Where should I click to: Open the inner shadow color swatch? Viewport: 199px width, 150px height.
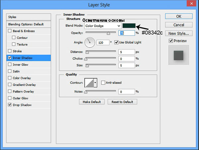tap(129, 26)
